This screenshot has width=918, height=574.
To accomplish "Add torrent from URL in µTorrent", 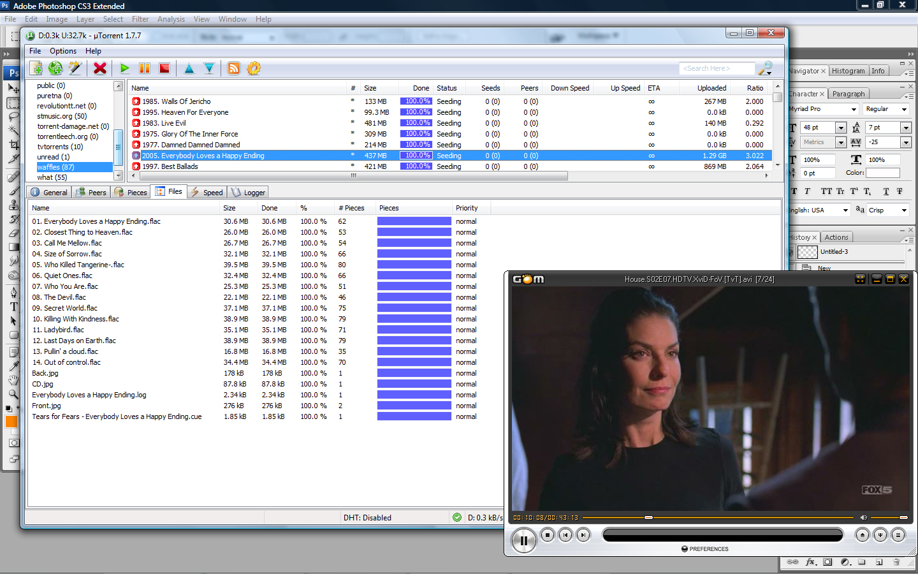I will point(55,68).
